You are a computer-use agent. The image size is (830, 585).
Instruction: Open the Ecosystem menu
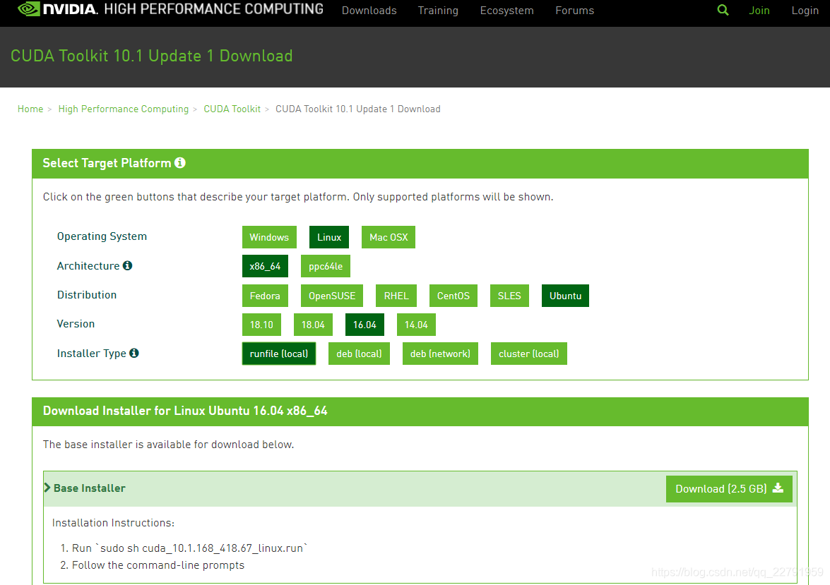pyautogui.click(x=506, y=11)
